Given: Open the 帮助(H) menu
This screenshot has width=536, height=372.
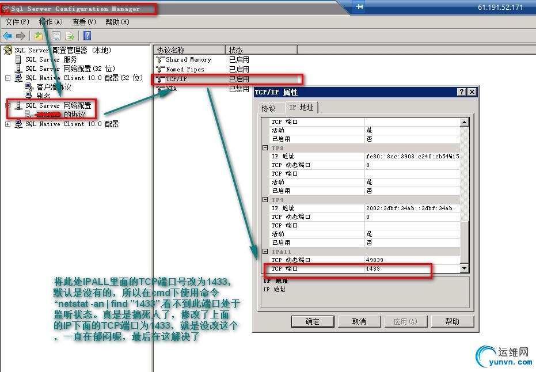Looking at the screenshot, I should click(117, 22).
